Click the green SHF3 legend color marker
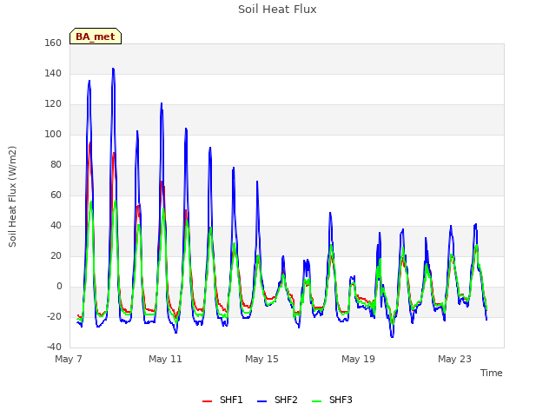Screen dimensions: 556x417 [316, 401]
